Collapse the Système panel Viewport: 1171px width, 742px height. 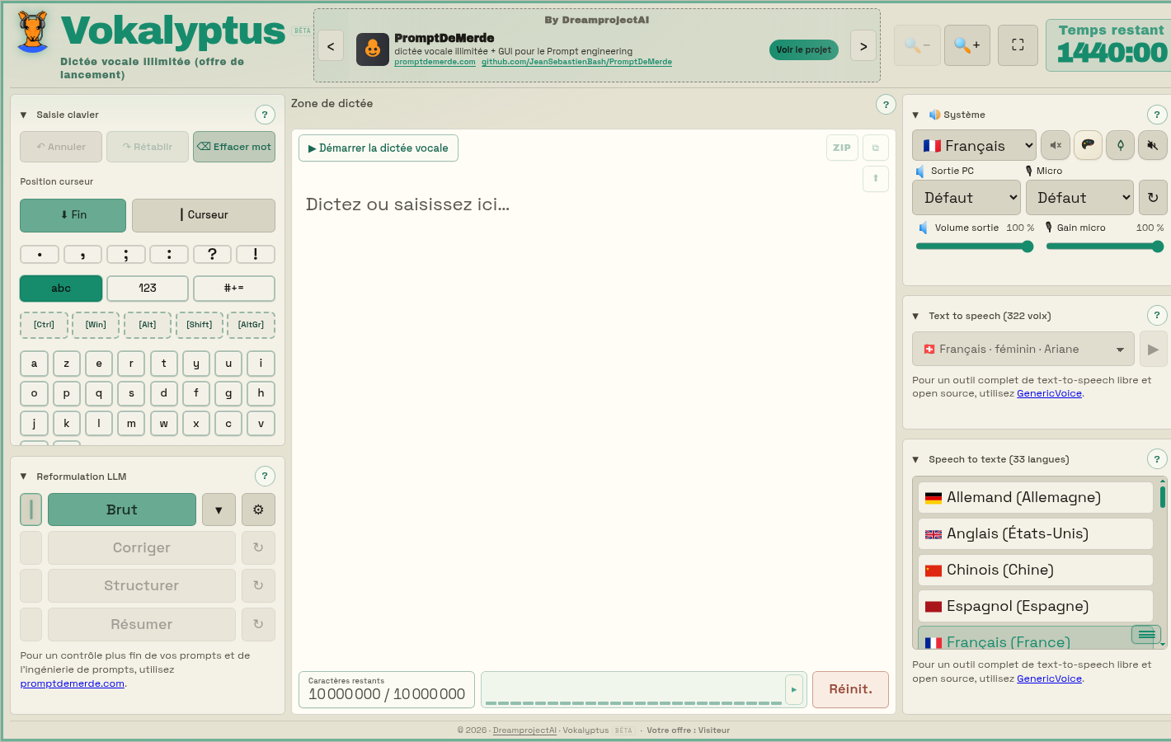915,115
